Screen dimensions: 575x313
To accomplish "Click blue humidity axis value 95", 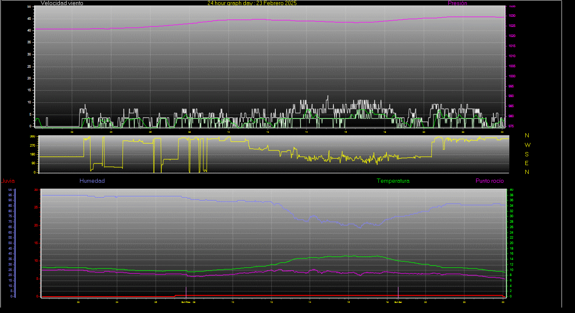I will coord(10,195).
